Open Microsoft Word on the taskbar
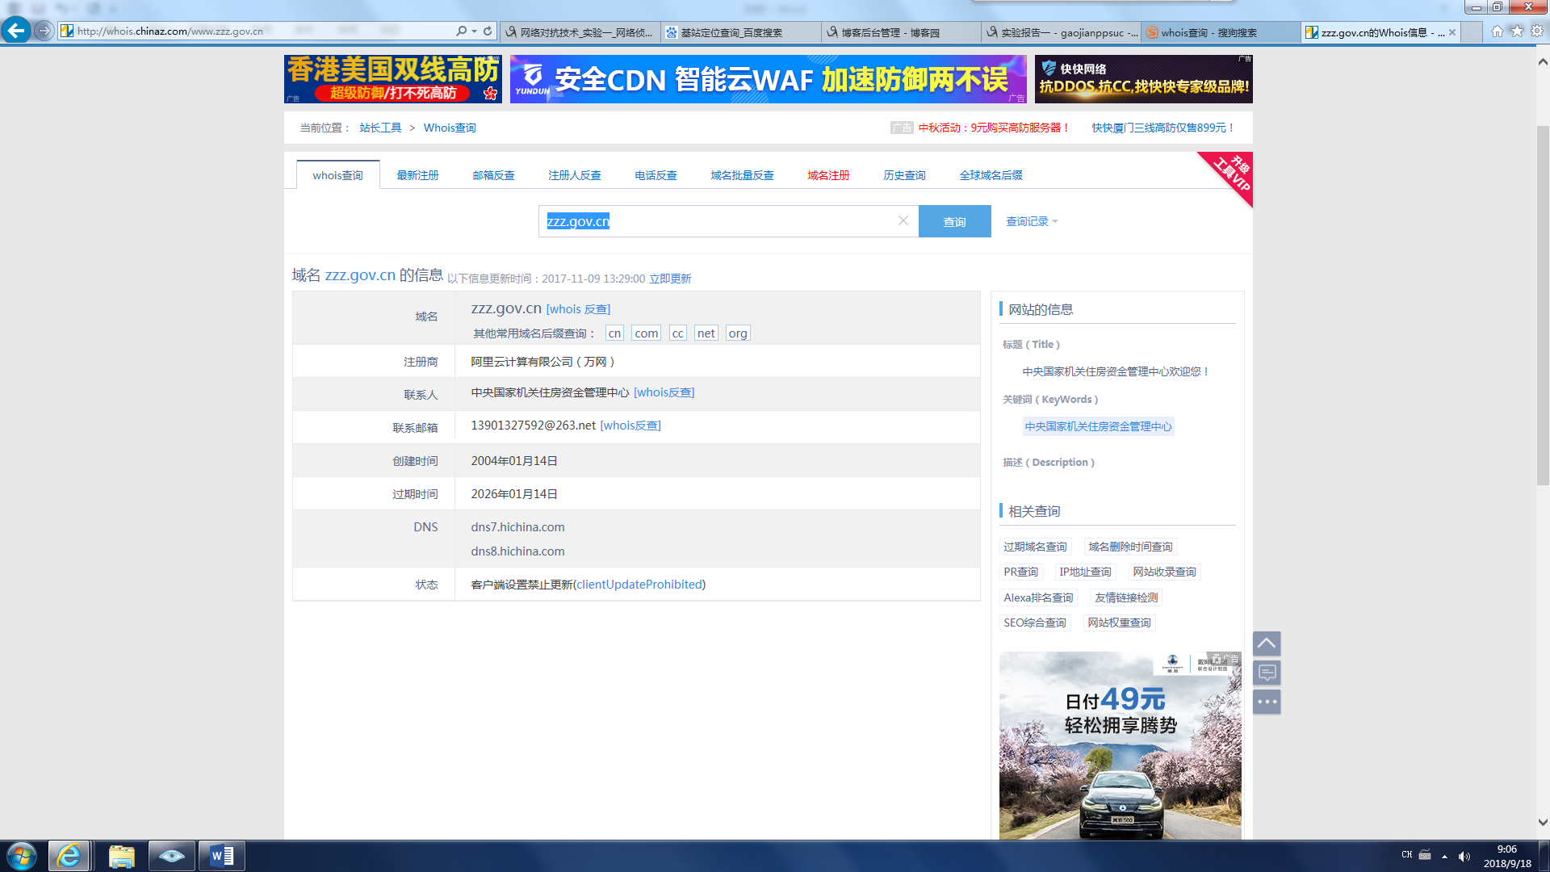The width and height of the screenshot is (1550, 872). tap(222, 856)
